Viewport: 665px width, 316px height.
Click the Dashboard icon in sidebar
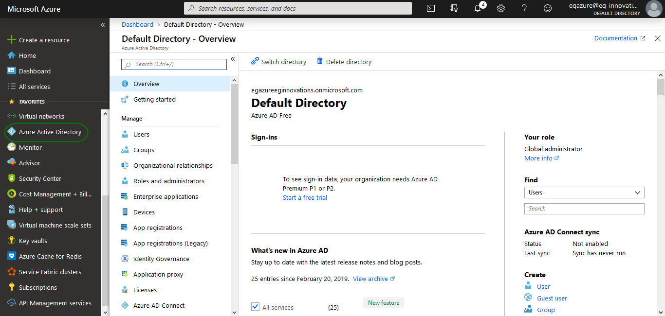point(12,71)
